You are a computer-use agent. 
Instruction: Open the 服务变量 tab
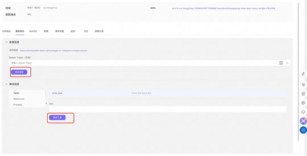[x=59, y=31]
